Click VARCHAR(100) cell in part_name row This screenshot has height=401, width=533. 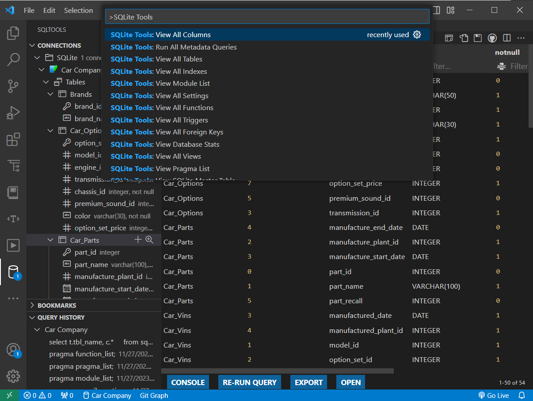click(x=436, y=286)
